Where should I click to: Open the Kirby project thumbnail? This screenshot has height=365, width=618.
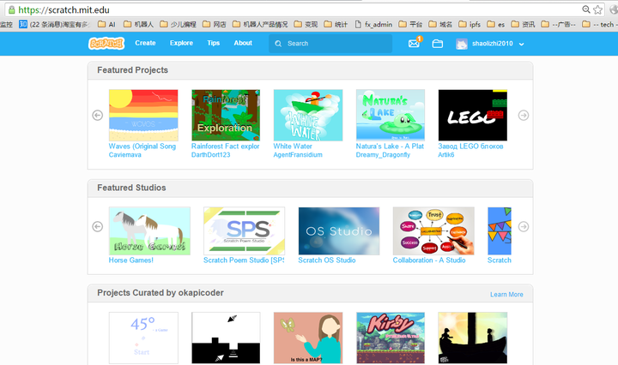point(391,338)
